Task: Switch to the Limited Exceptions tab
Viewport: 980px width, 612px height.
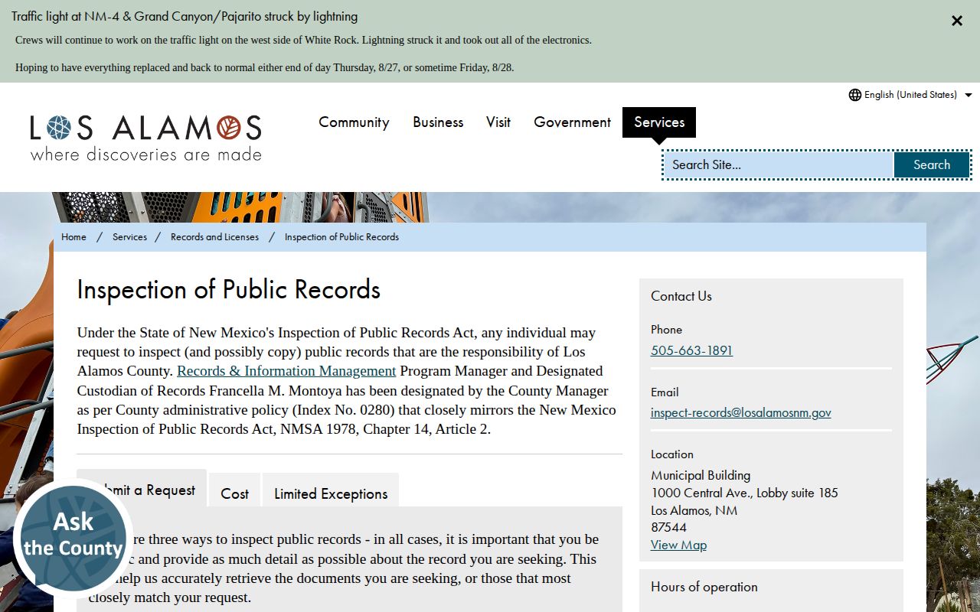Action: pyautogui.click(x=331, y=493)
